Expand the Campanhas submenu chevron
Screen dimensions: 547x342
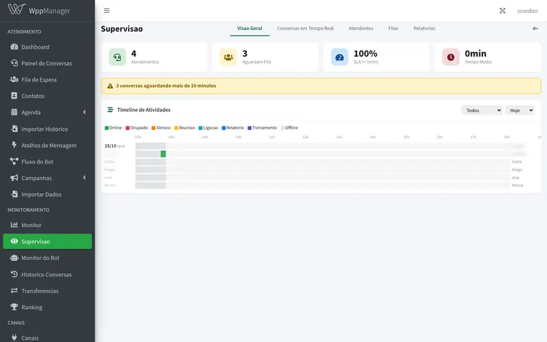[x=84, y=178]
